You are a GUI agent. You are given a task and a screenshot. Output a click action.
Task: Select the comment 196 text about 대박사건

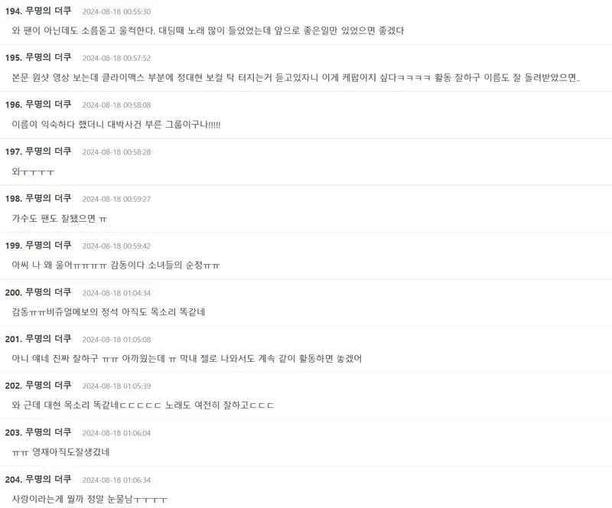[x=116, y=125]
